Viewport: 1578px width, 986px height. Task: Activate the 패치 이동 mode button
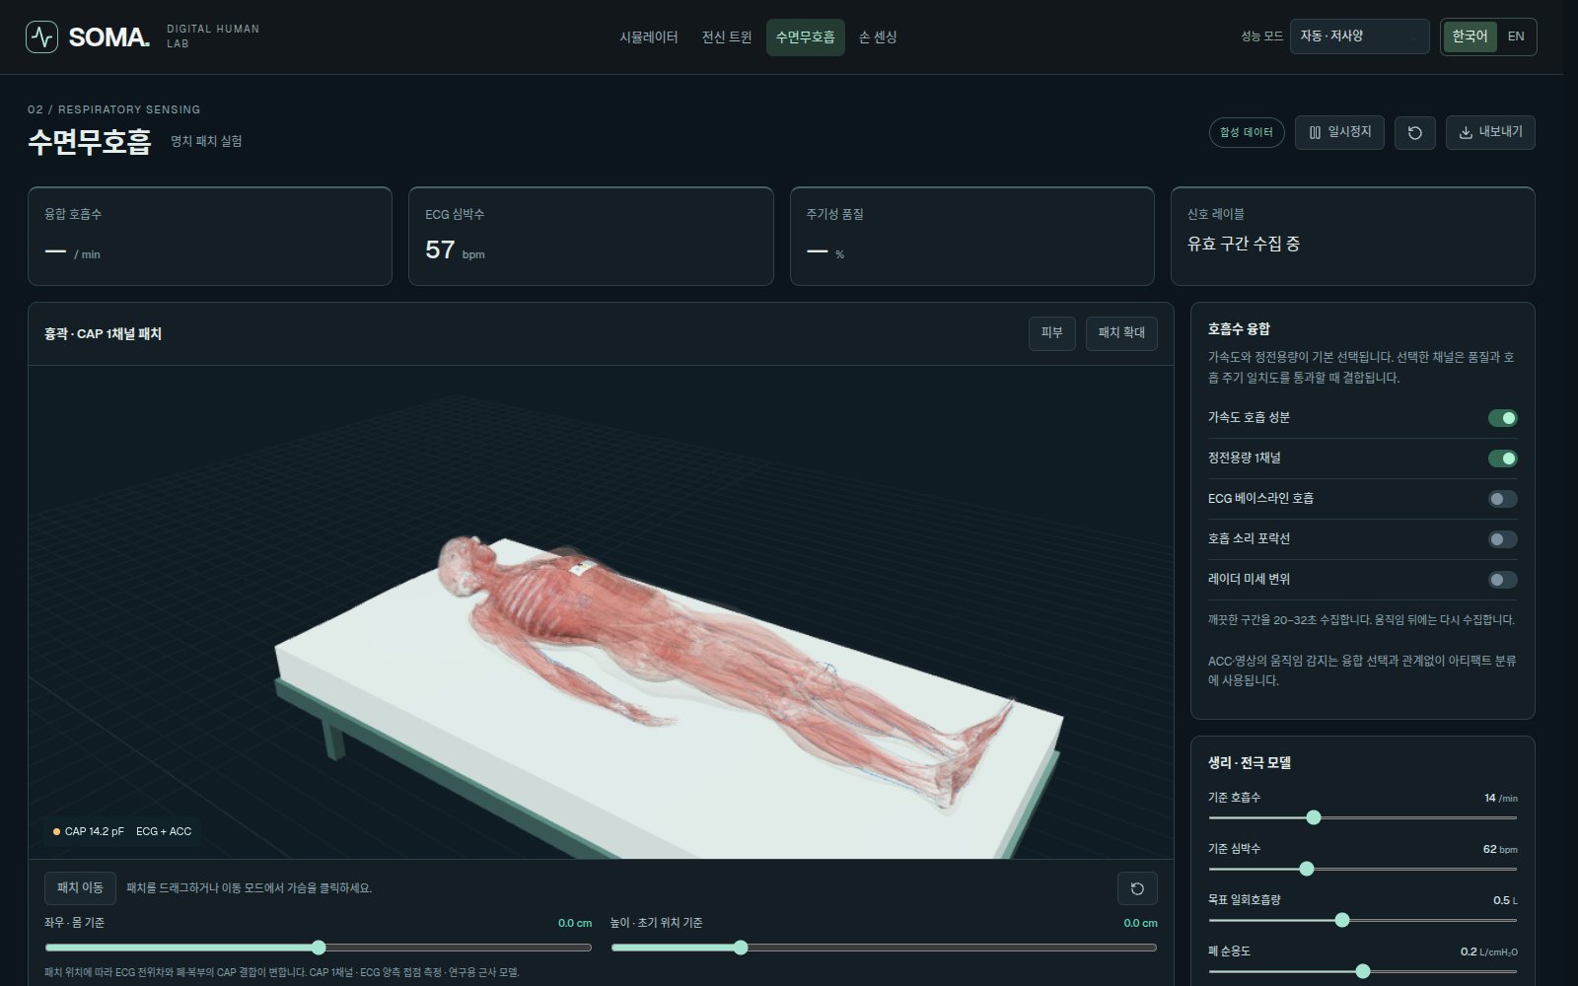click(80, 888)
